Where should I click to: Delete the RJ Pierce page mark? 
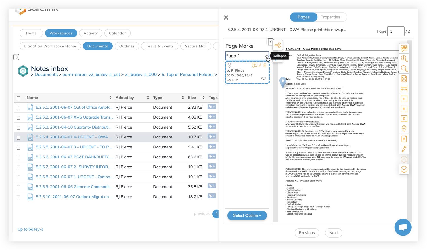point(265,65)
